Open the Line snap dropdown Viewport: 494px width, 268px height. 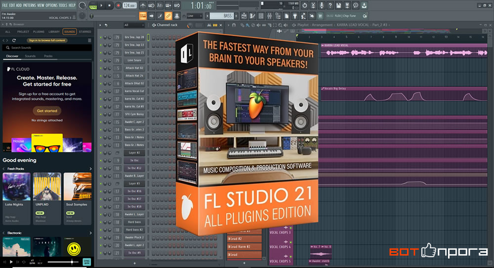pos(195,16)
